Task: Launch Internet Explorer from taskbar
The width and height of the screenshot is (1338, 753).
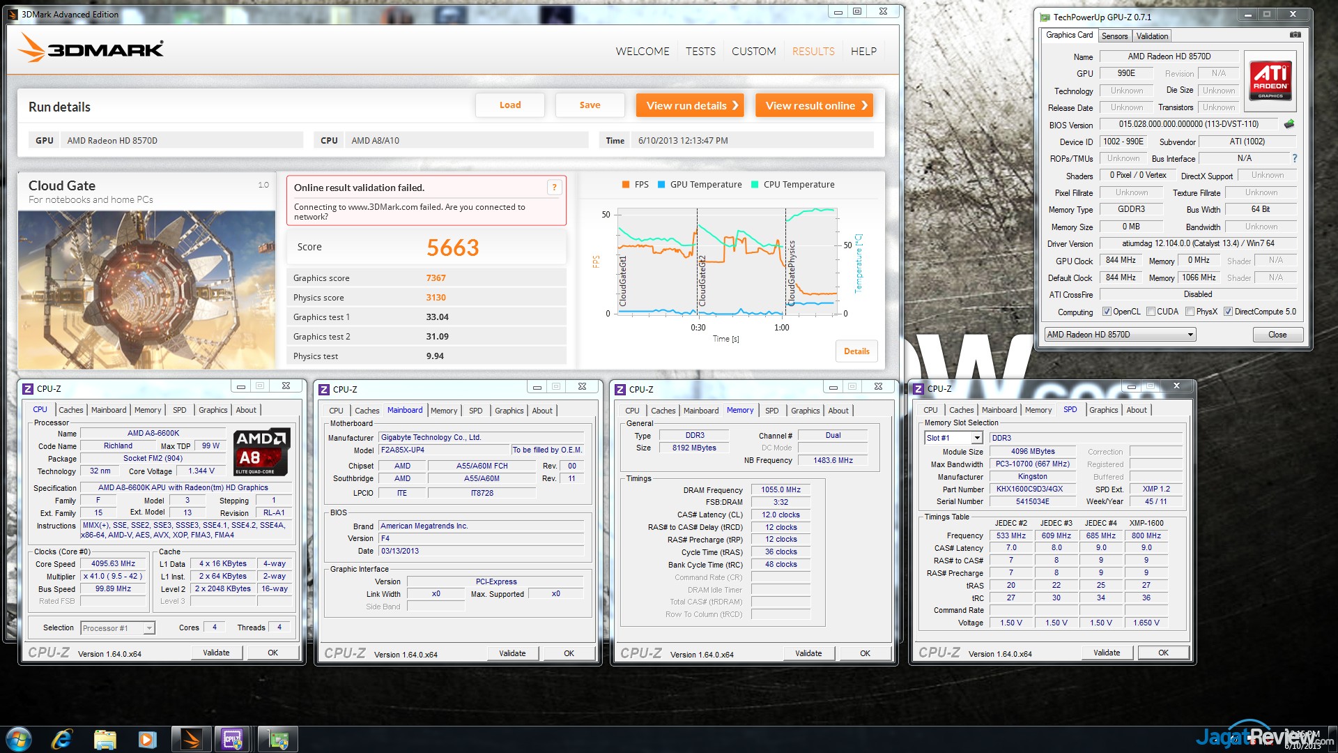Action: click(x=62, y=739)
